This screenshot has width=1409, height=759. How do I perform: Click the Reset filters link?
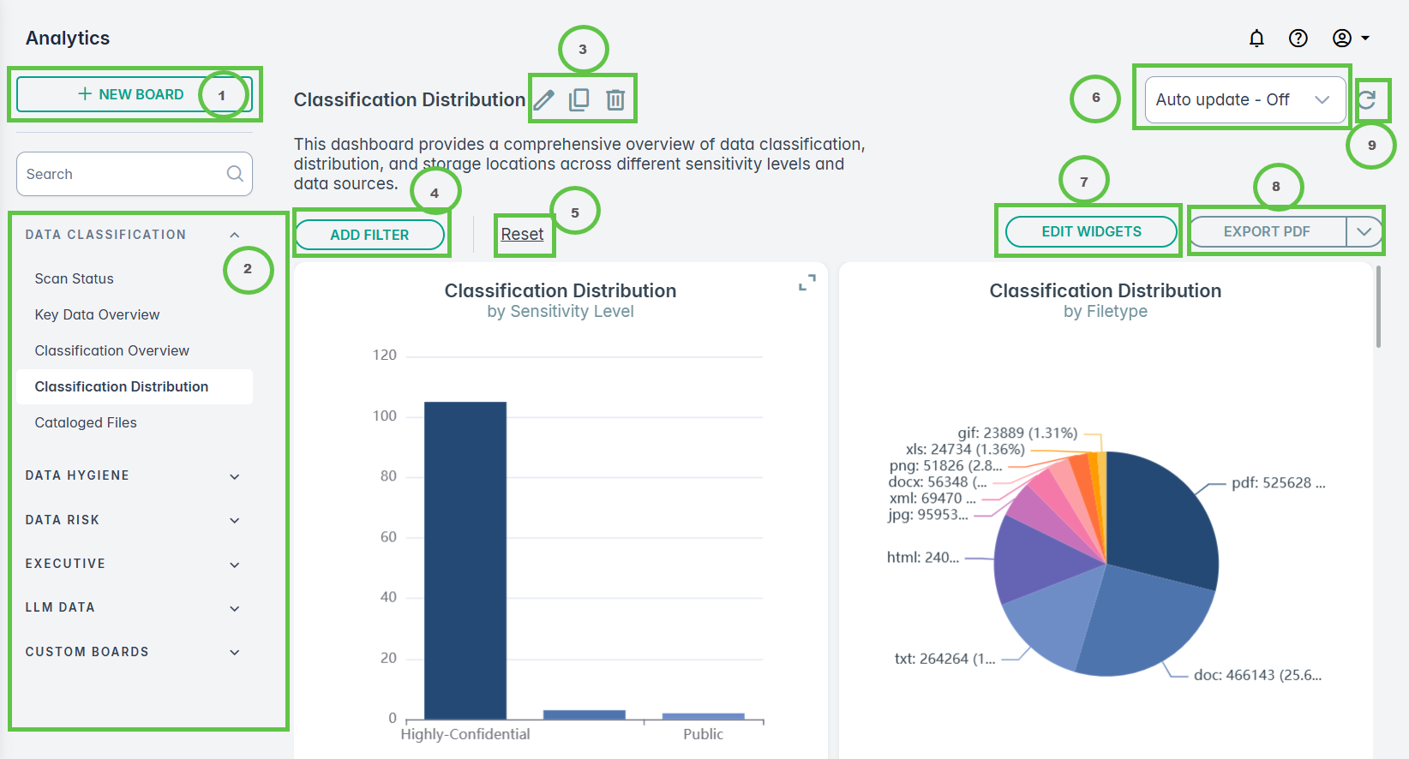[522, 234]
